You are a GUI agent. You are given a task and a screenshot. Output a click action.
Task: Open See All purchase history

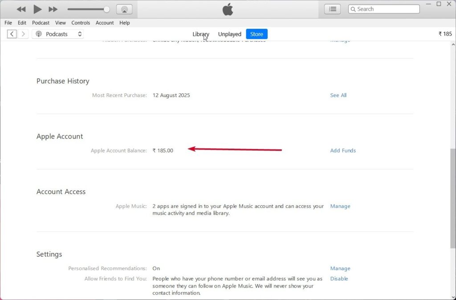pos(338,95)
